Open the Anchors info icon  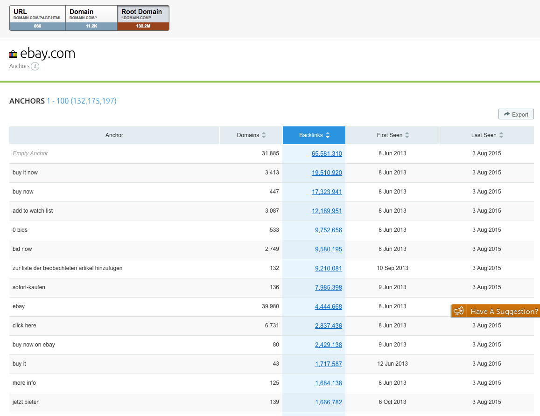coord(36,66)
